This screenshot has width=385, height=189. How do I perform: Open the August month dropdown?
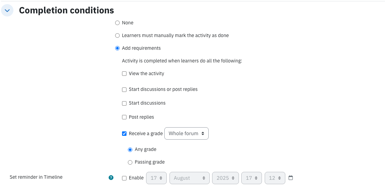[189, 178]
